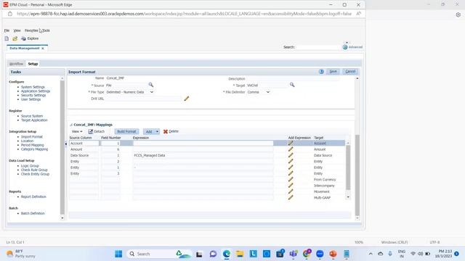465x261 pixels.
Task: Open the Tools menu
Action: (x=46, y=30)
